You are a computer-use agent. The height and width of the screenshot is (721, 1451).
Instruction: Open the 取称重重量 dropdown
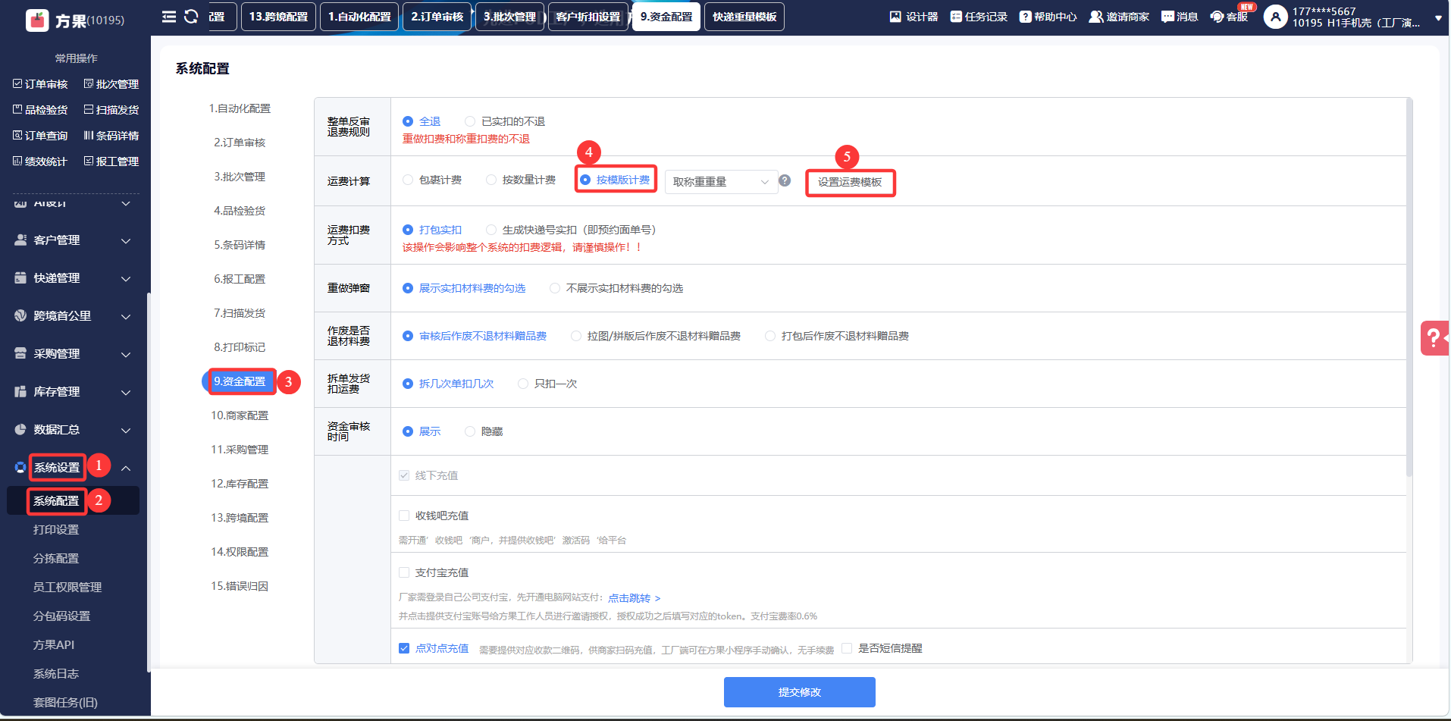(x=721, y=182)
